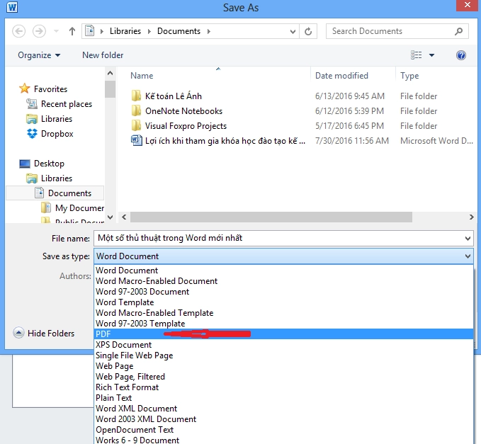The width and height of the screenshot is (481, 444).
Task: Sort files by Date modified column
Action: coord(341,76)
